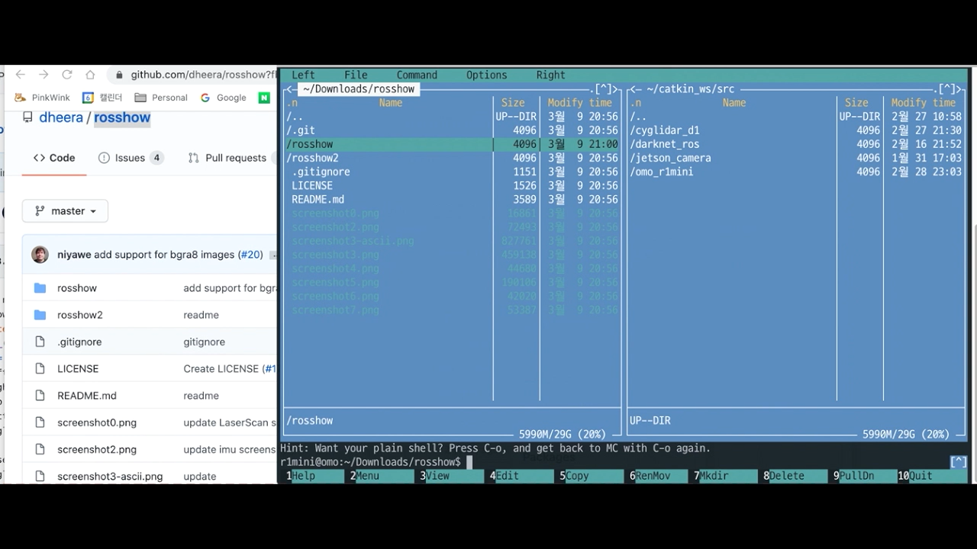Click the [^] toggle beside command line
Image resolution: width=977 pixels, height=549 pixels.
(x=959, y=462)
